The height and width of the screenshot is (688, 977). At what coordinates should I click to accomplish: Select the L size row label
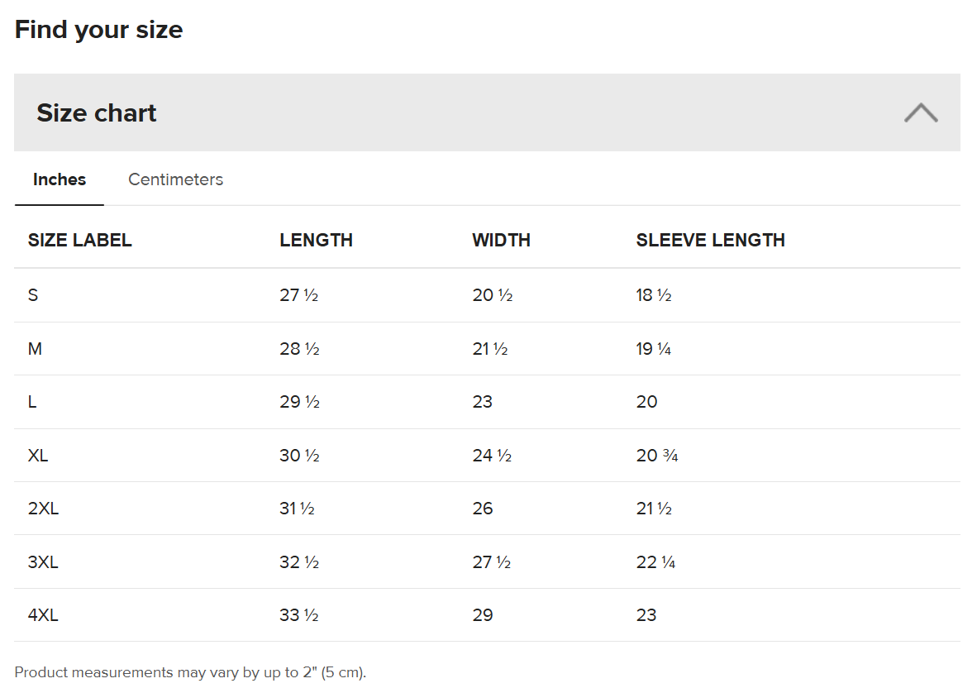point(32,402)
